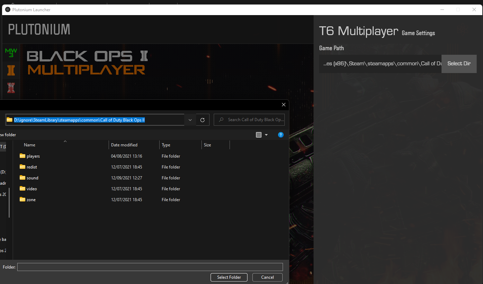Click the Plutonium Launcher title bar logo

point(8,9)
